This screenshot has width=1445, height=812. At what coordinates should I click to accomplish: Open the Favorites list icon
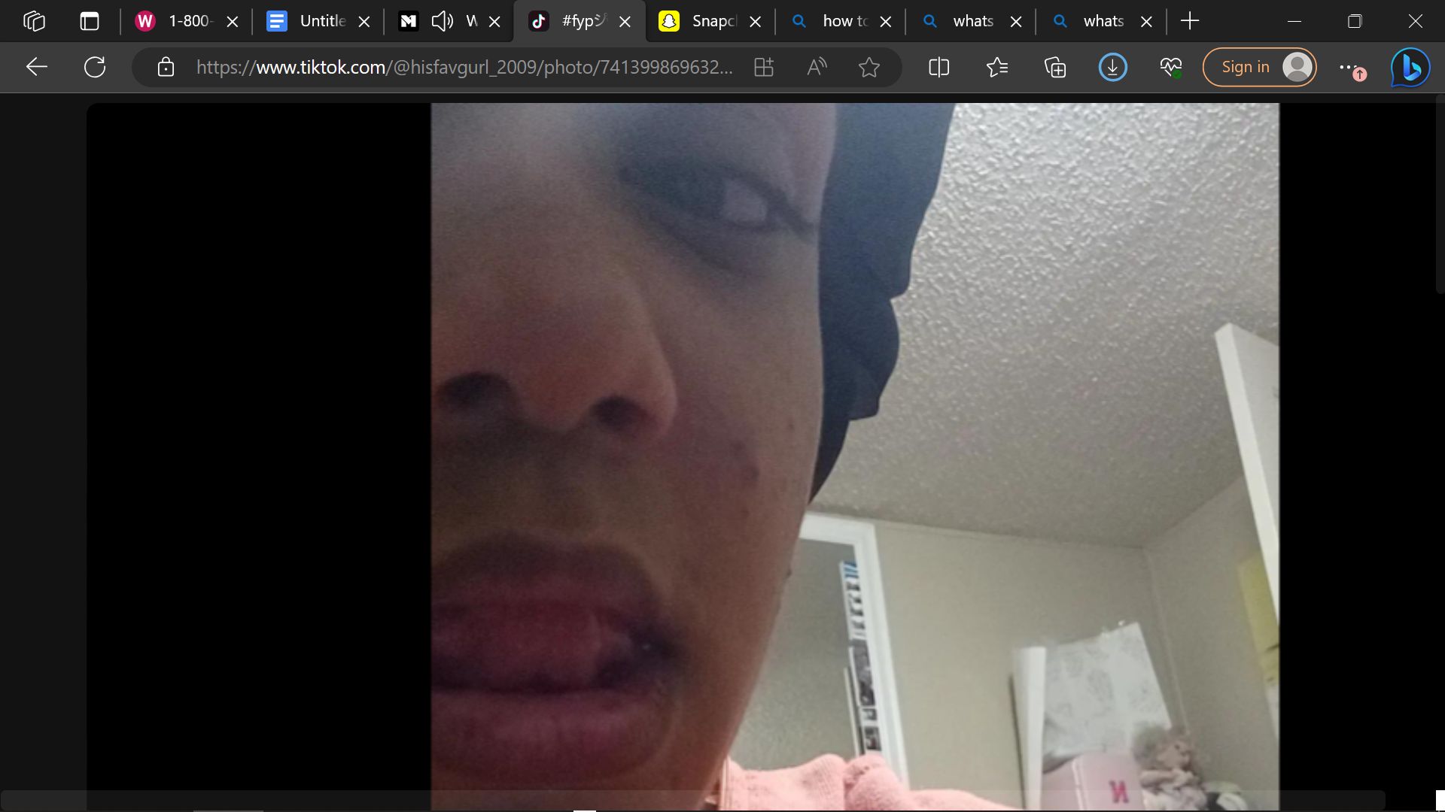pyautogui.click(x=996, y=67)
